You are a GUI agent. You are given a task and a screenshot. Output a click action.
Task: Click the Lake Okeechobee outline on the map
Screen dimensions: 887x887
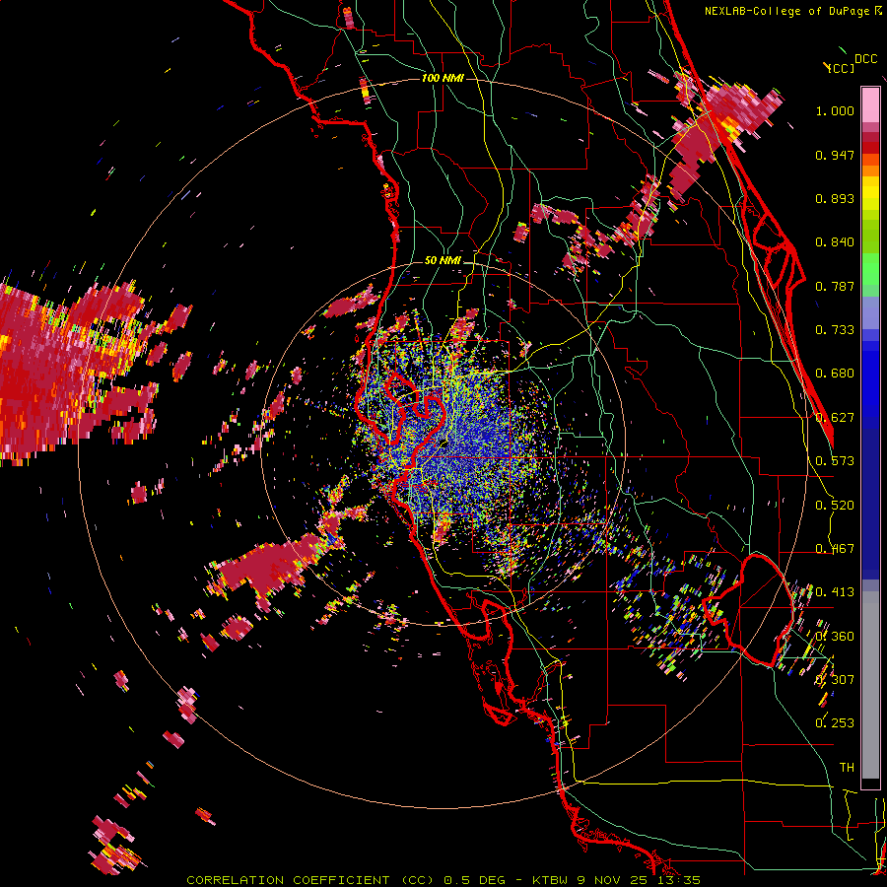point(750,611)
